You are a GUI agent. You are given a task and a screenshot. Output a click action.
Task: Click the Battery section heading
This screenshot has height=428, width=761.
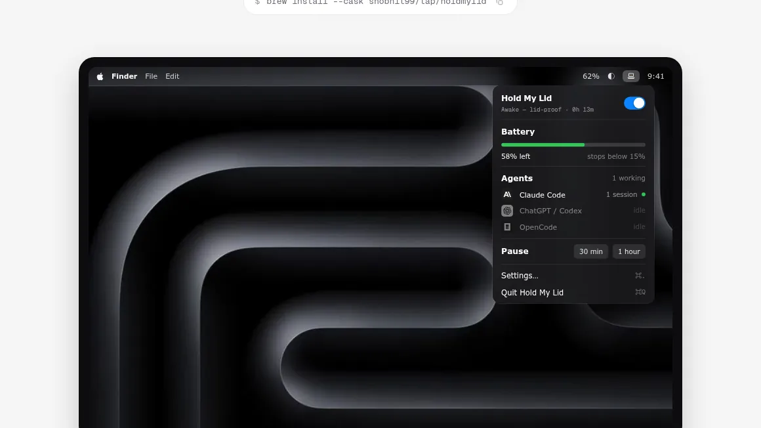[518, 132]
